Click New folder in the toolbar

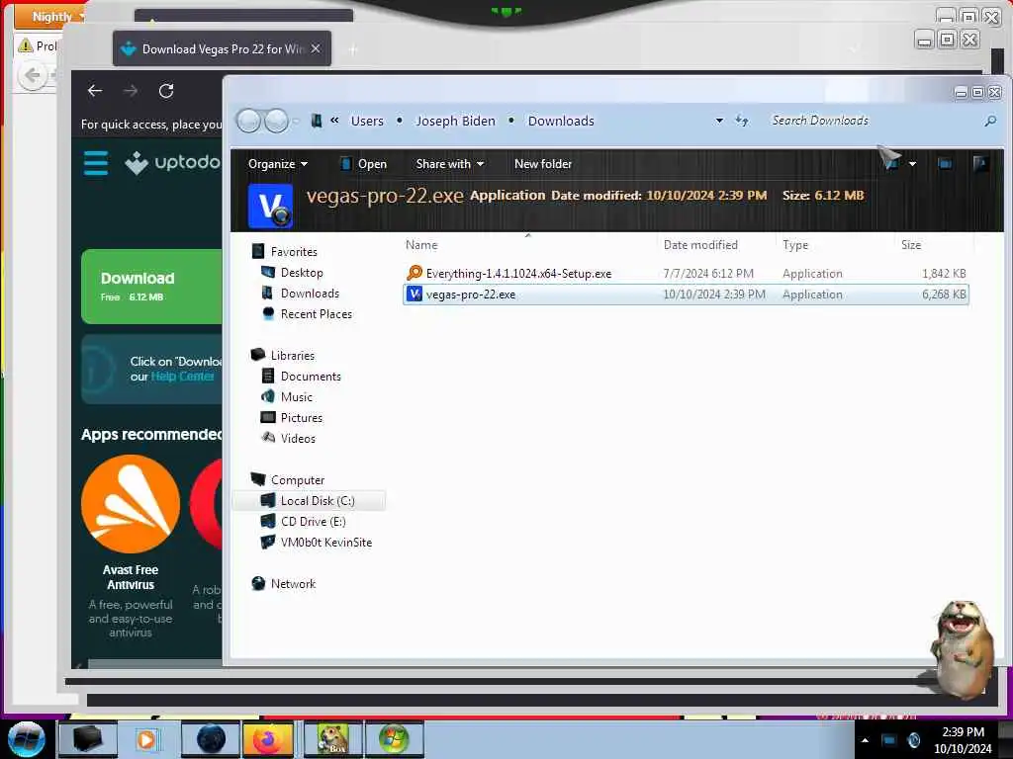[x=543, y=164]
